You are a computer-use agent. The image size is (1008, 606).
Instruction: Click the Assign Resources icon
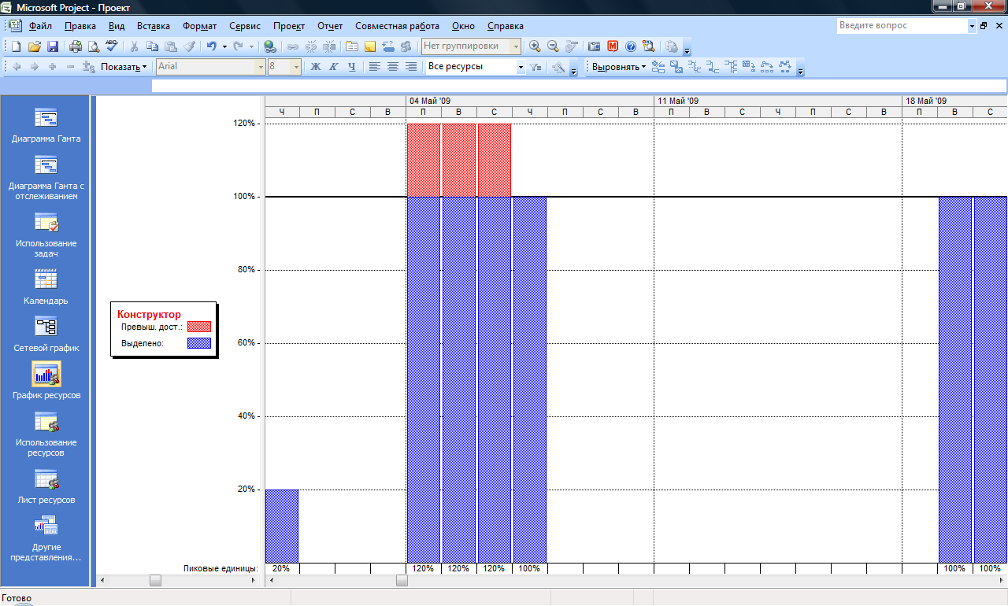406,46
